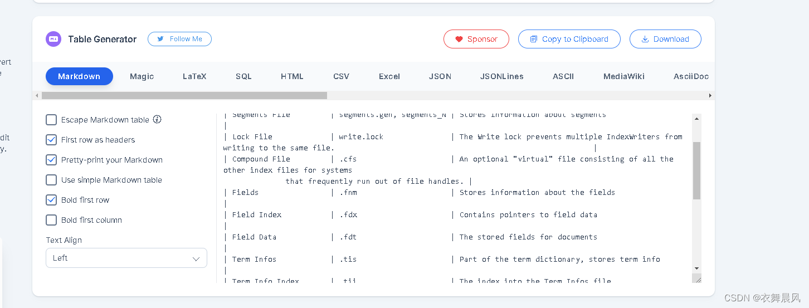
Task: Open the Excel tab
Action: click(x=389, y=76)
